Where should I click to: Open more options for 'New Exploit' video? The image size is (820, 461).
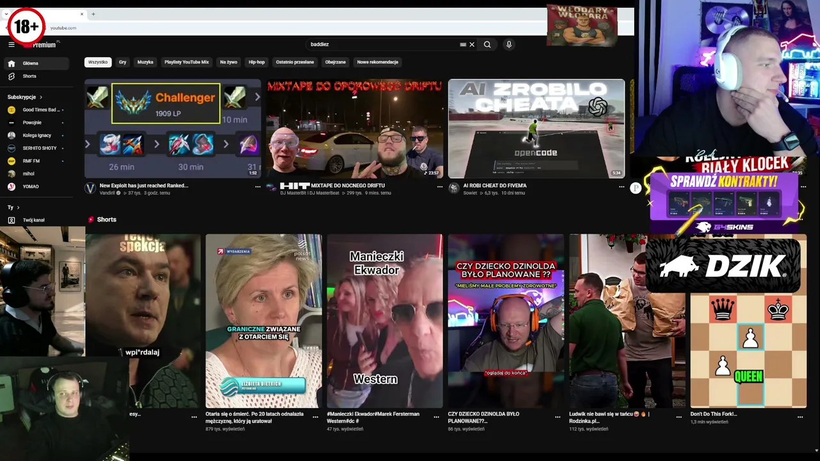point(258,186)
